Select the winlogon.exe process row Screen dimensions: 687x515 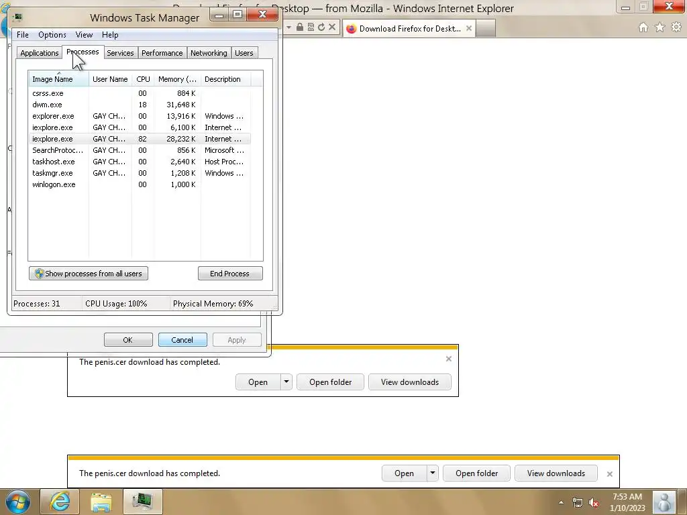(140, 184)
